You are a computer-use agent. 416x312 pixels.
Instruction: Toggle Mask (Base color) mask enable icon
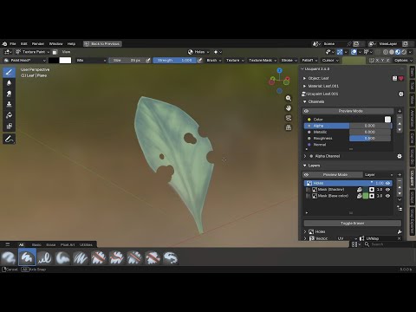coord(372,196)
